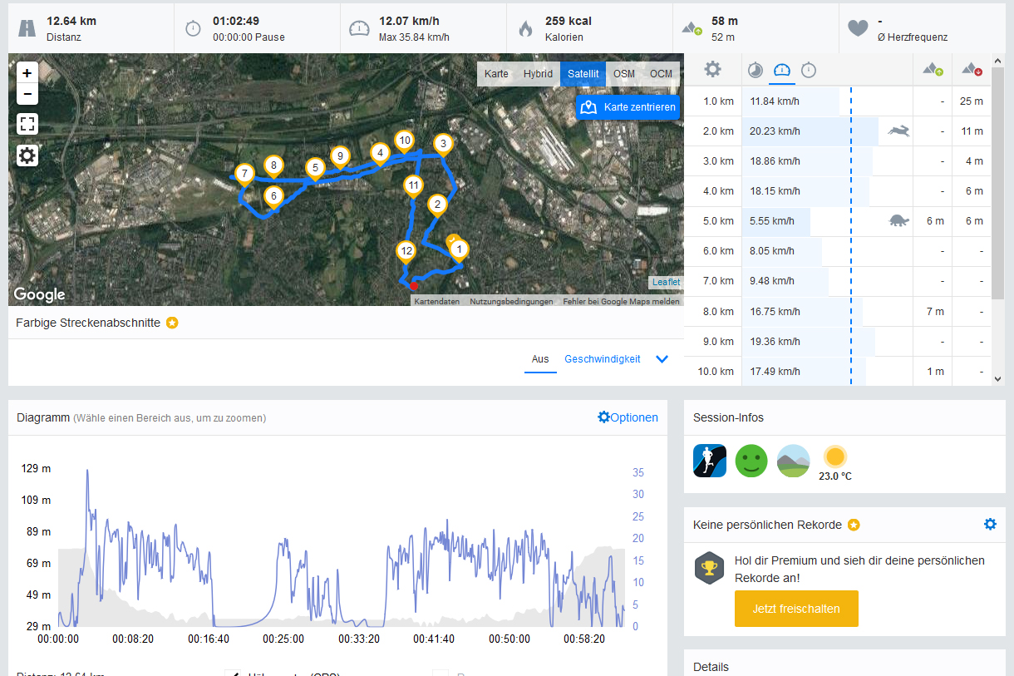Viewport: 1014px width, 676px height.
Task: Expand the chevron next to Geschwindigkeit
Action: 662,359
